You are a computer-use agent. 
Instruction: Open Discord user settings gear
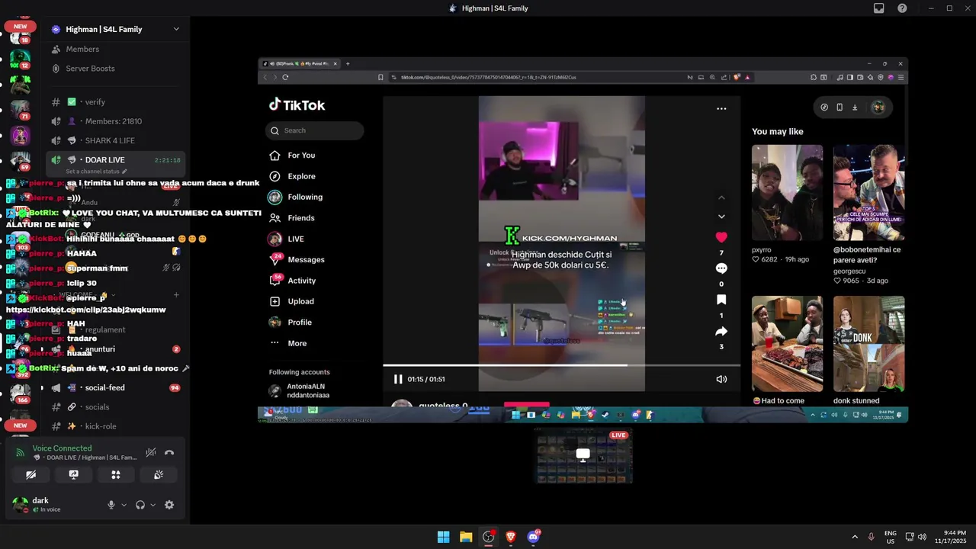169,505
